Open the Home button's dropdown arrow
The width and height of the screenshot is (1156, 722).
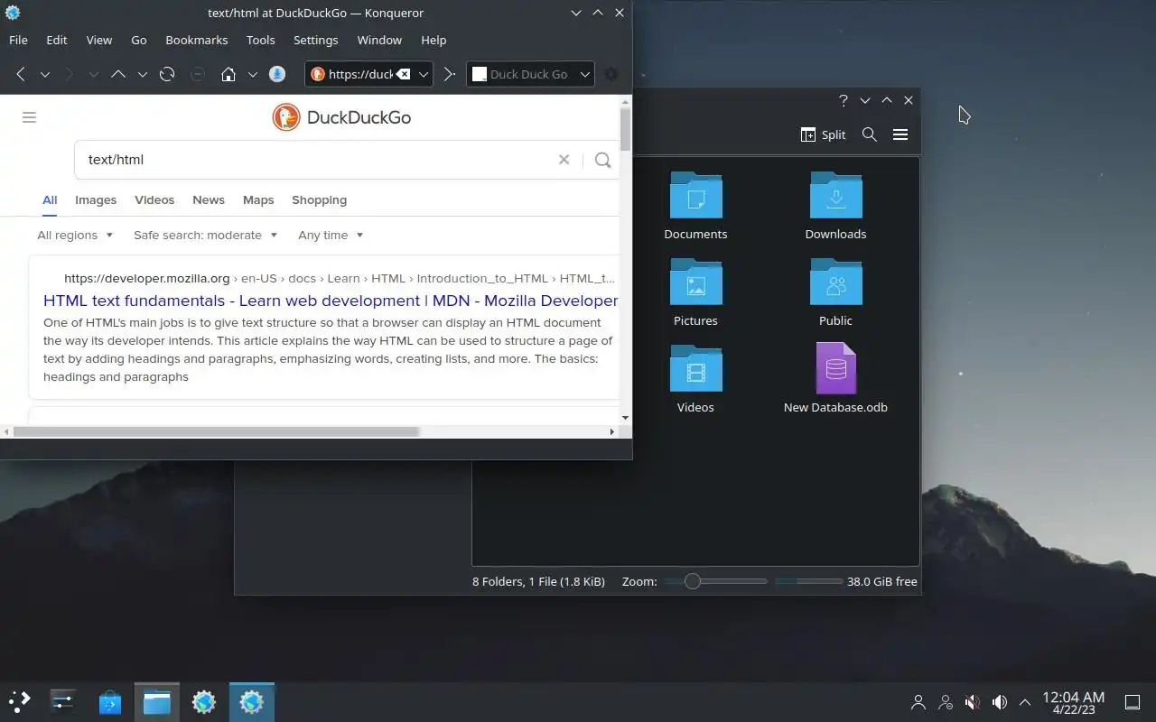[x=253, y=74]
